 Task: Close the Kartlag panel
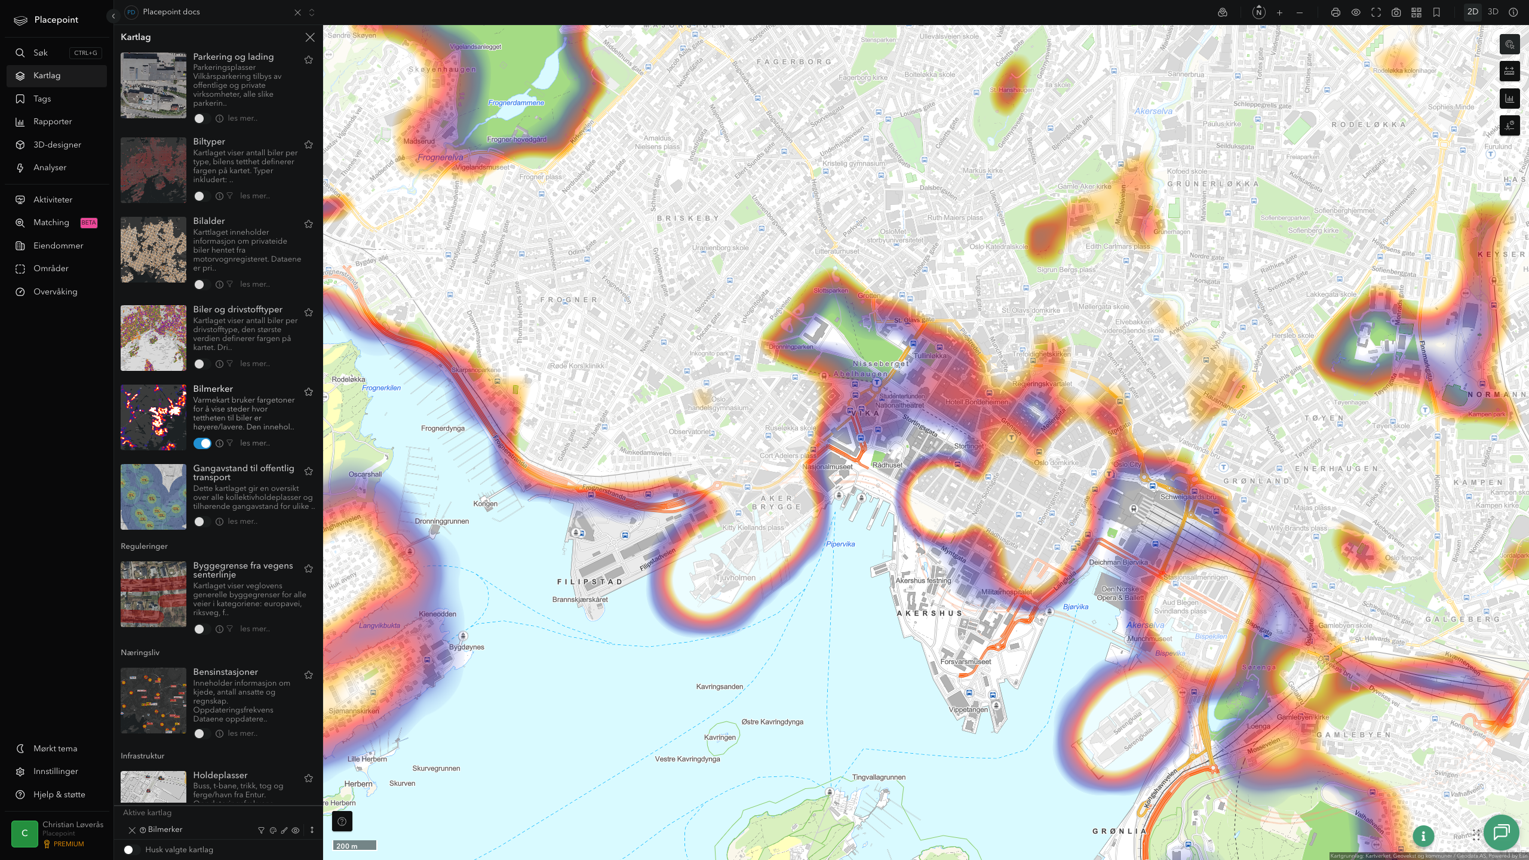click(310, 37)
